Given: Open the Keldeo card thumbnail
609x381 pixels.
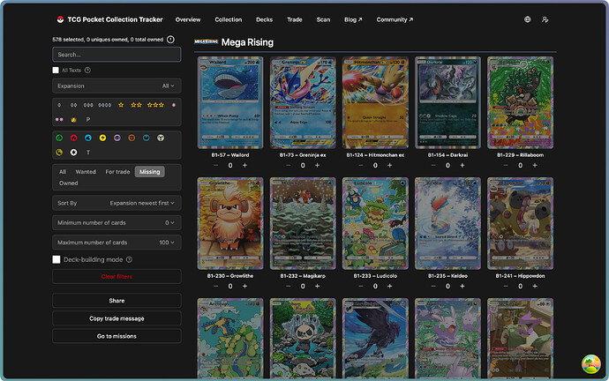Looking at the screenshot, I should (447, 223).
